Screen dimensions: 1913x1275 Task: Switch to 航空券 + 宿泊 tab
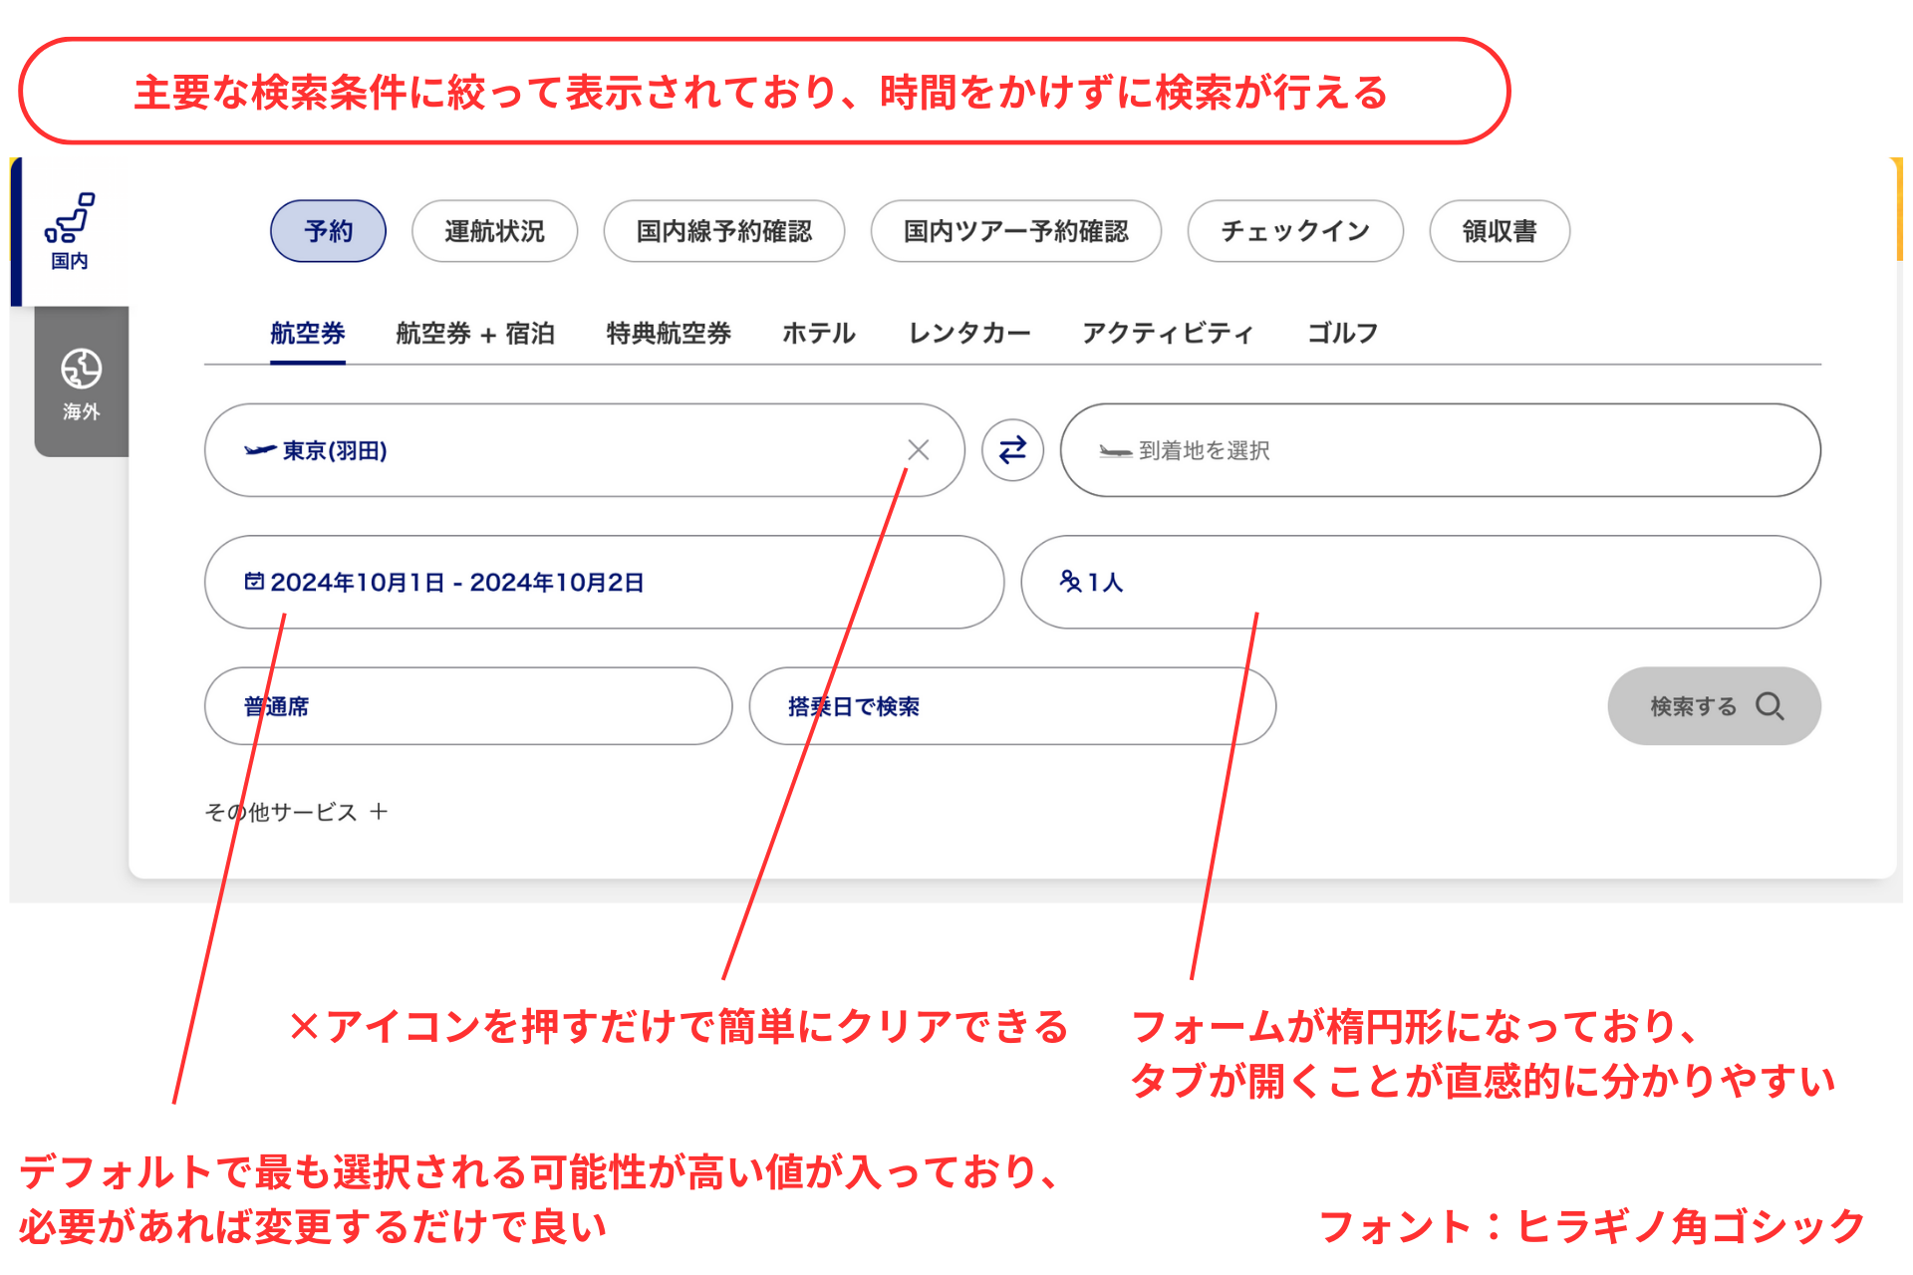click(x=474, y=333)
